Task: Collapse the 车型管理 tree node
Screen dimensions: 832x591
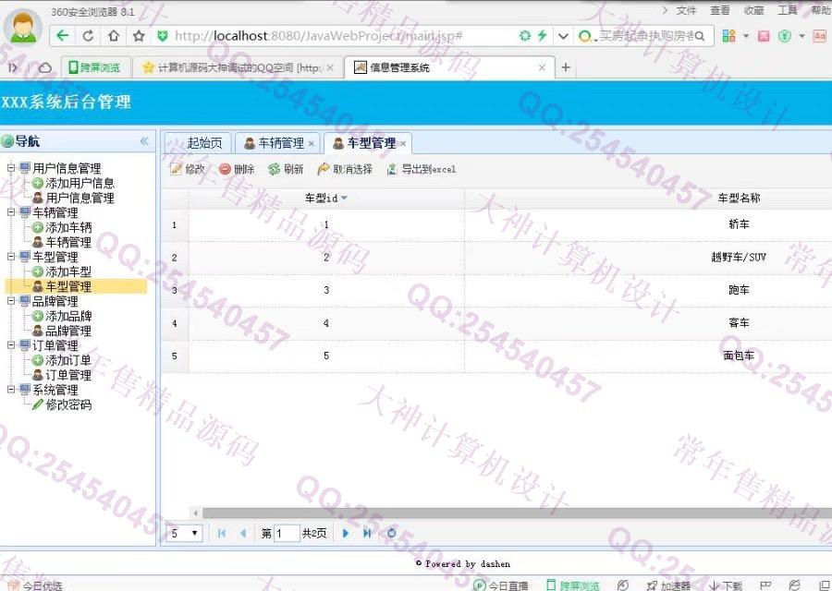Action: click(11, 257)
